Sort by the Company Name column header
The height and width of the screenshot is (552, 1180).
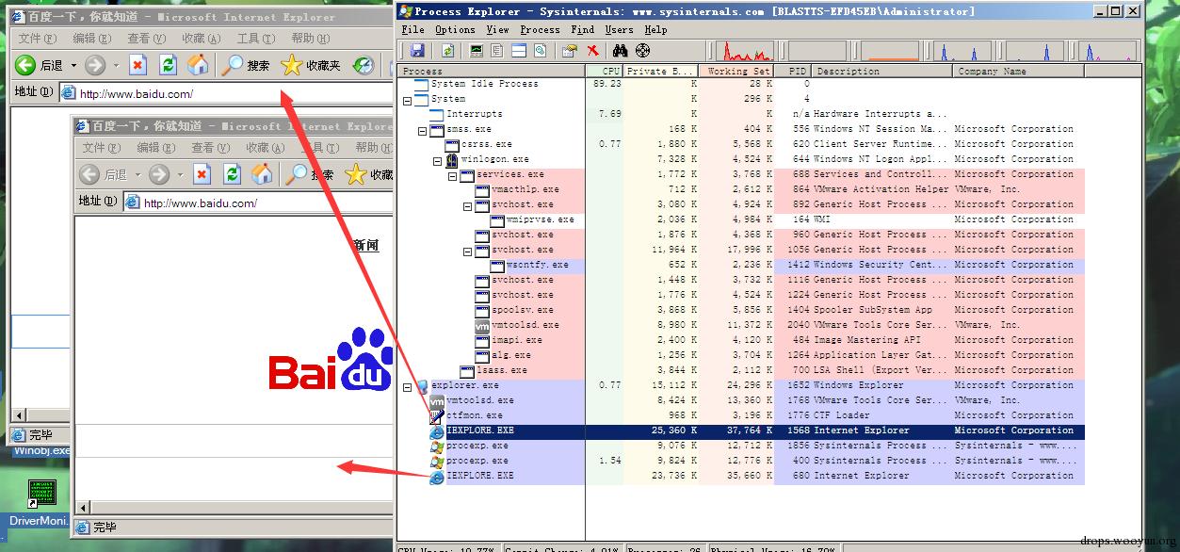[x=1019, y=72]
